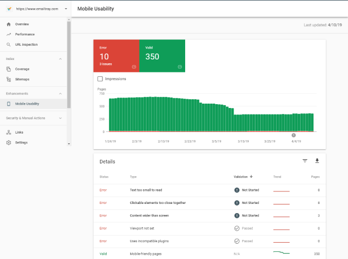Click the Settings gear icon
The image size is (348, 259).
point(9,142)
